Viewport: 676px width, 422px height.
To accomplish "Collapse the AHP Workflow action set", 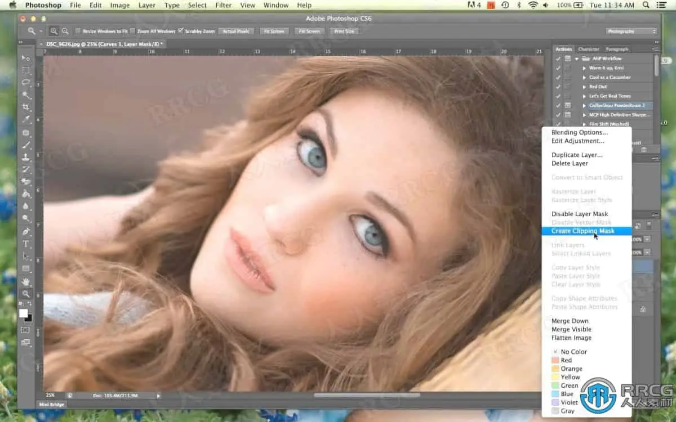I will tap(577, 59).
